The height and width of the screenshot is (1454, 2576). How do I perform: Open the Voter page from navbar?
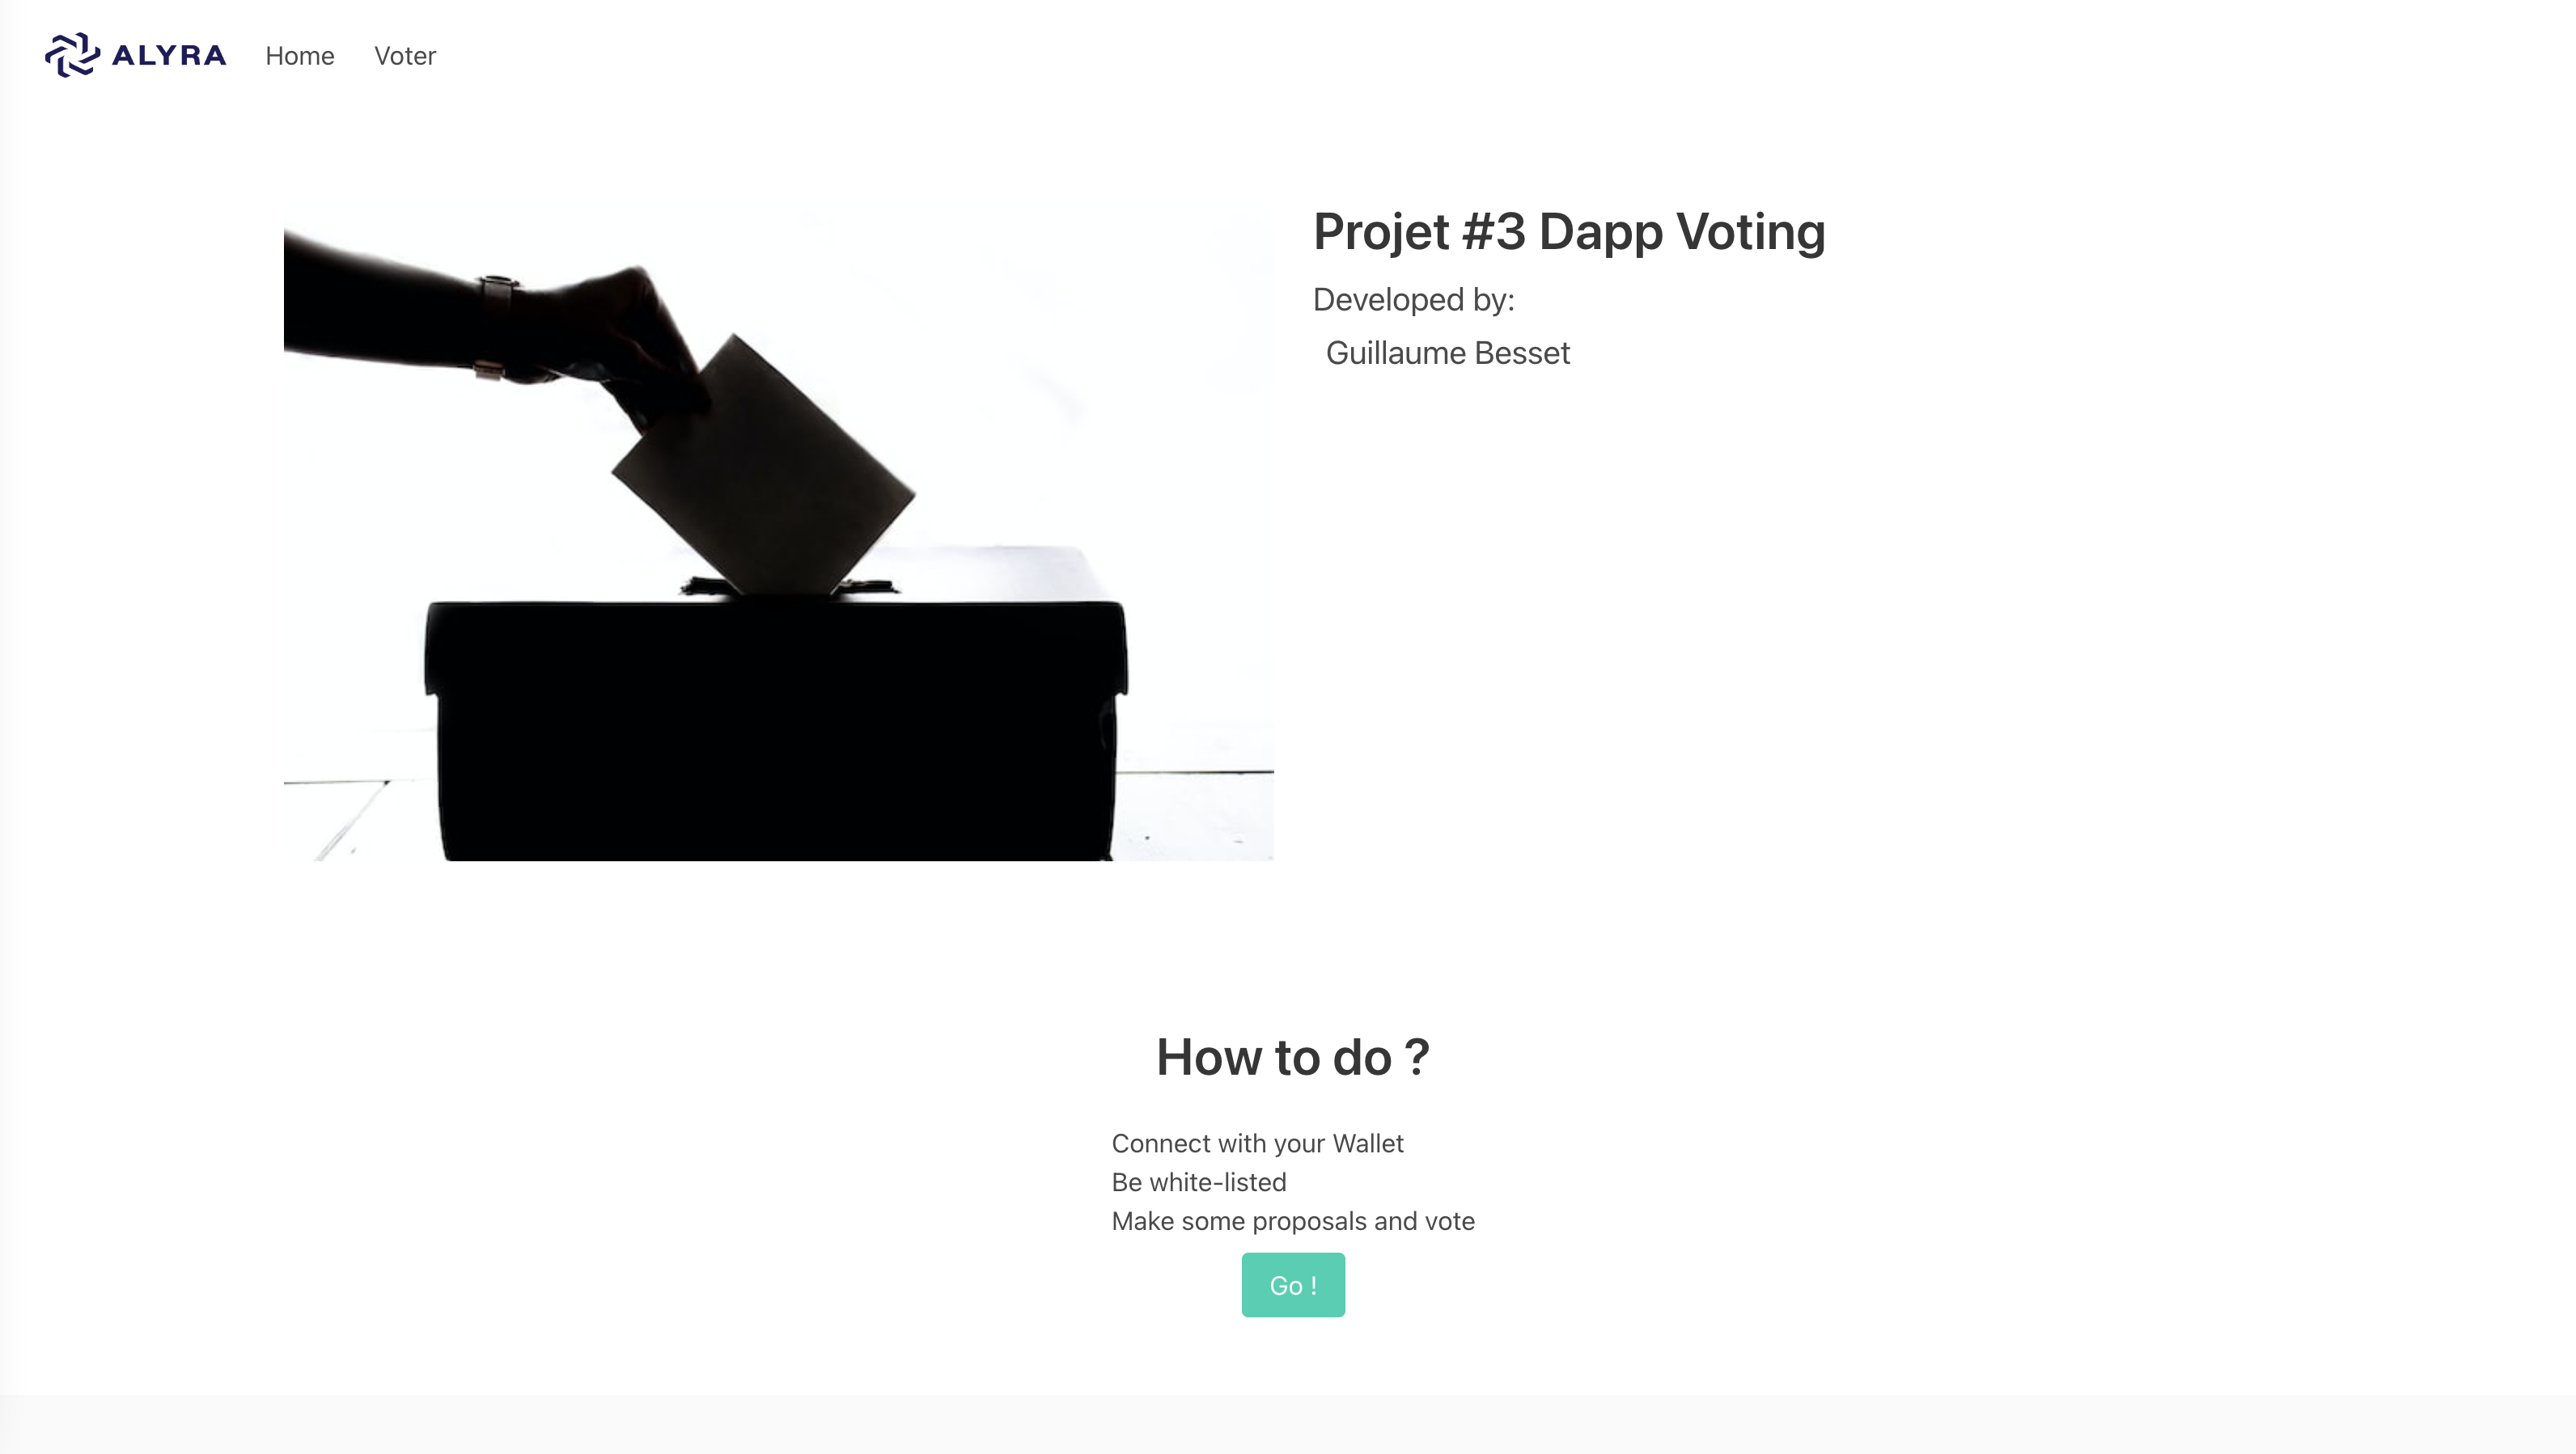click(405, 56)
